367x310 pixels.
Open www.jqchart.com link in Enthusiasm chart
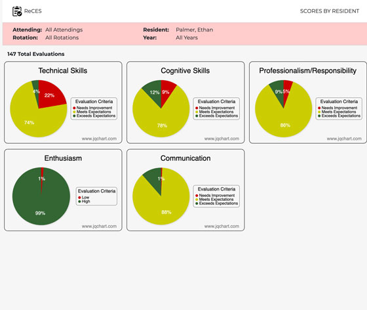click(99, 227)
